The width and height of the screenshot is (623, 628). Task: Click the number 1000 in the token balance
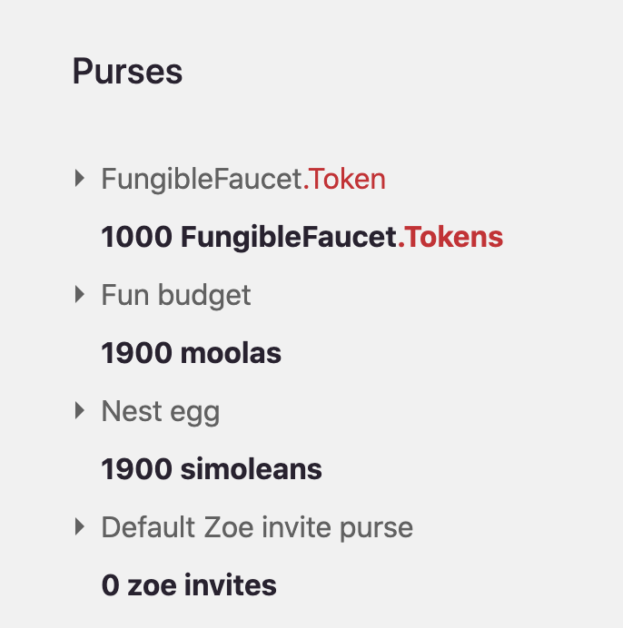[137, 237]
